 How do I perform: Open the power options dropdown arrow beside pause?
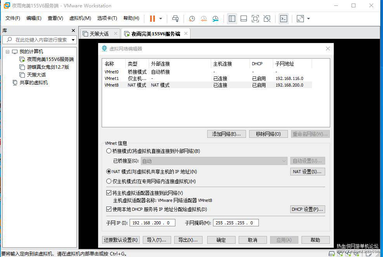click(161, 19)
